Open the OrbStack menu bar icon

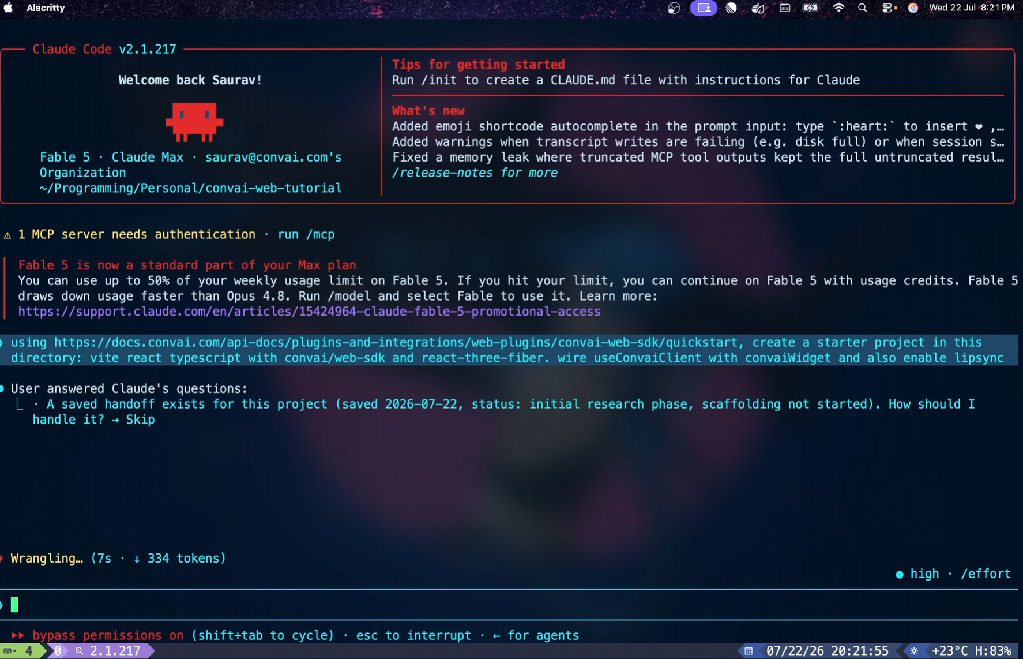point(758,8)
